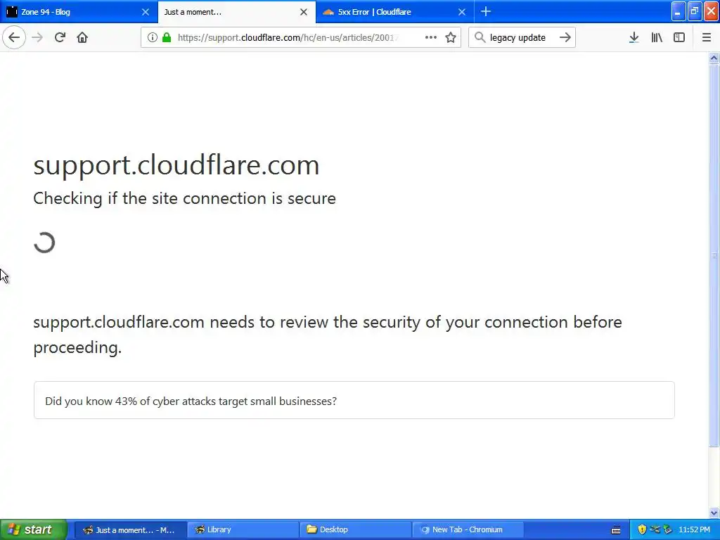Close the 'Just a moment...' tab
The height and width of the screenshot is (540, 720).
click(x=304, y=12)
